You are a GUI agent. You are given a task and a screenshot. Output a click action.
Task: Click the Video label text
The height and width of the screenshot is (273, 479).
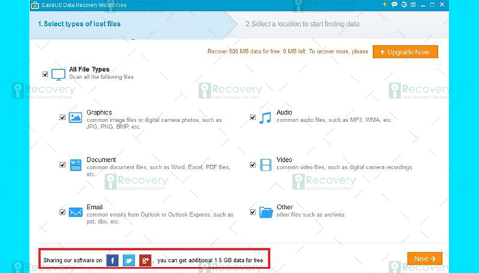(285, 160)
